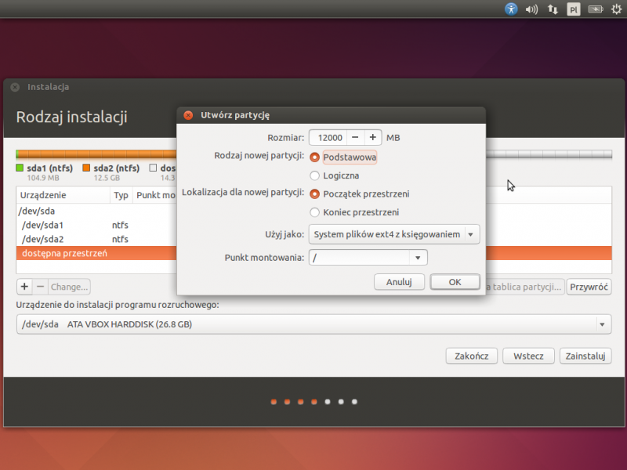Click Anuluj to cancel partition creation

point(400,282)
